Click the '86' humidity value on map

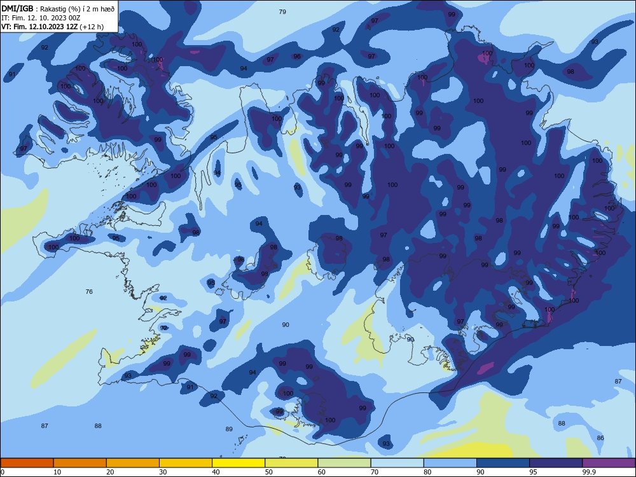pos(600,438)
